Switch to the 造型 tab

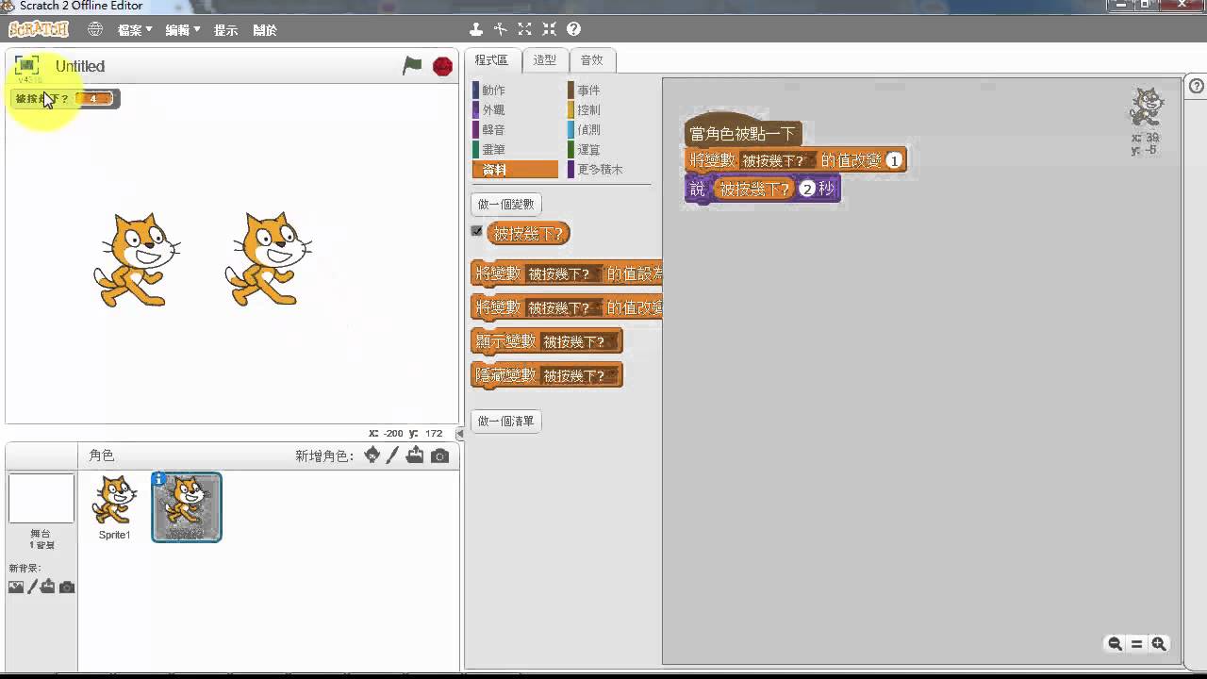pyautogui.click(x=544, y=59)
